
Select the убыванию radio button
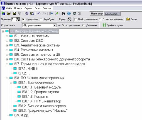click(x=84, y=25)
